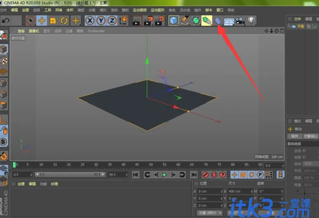Image resolution: width=319 pixels, height=218 pixels.
Task: Add green subdivision surface generator
Action: [196, 21]
